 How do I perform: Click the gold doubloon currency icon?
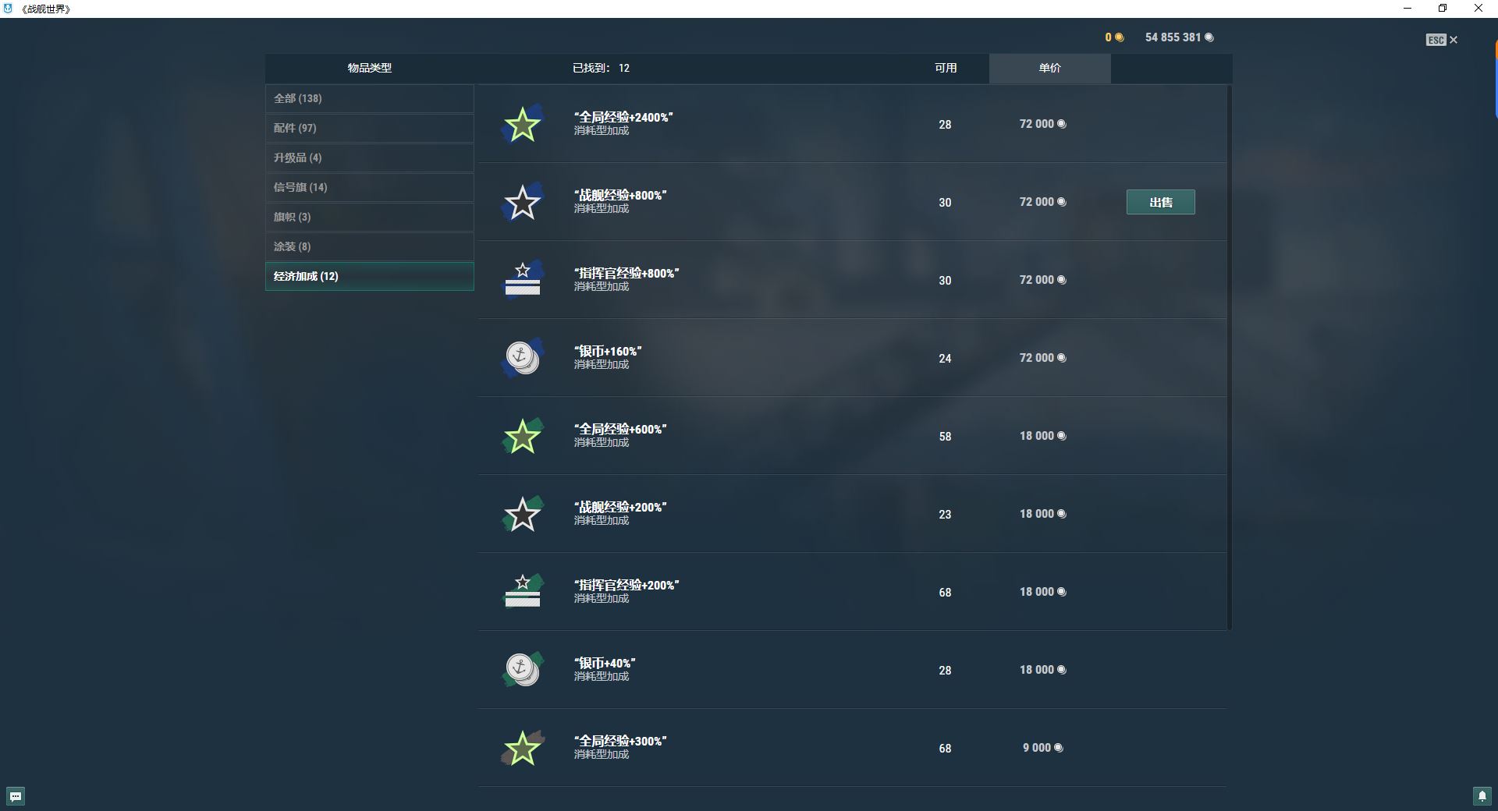(x=1119, y=37)
